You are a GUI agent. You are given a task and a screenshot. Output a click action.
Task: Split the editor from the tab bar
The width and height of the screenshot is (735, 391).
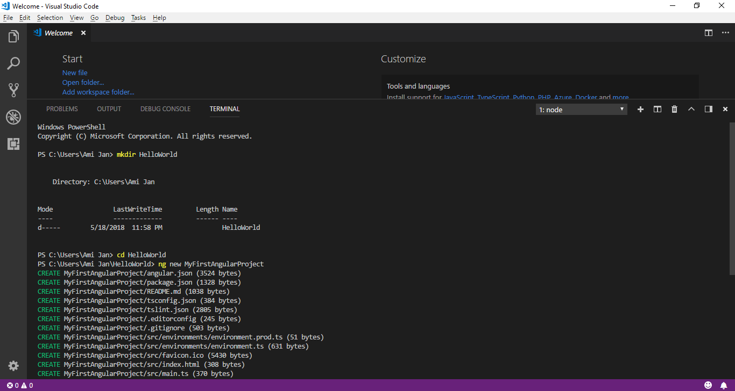coord(709,33)
